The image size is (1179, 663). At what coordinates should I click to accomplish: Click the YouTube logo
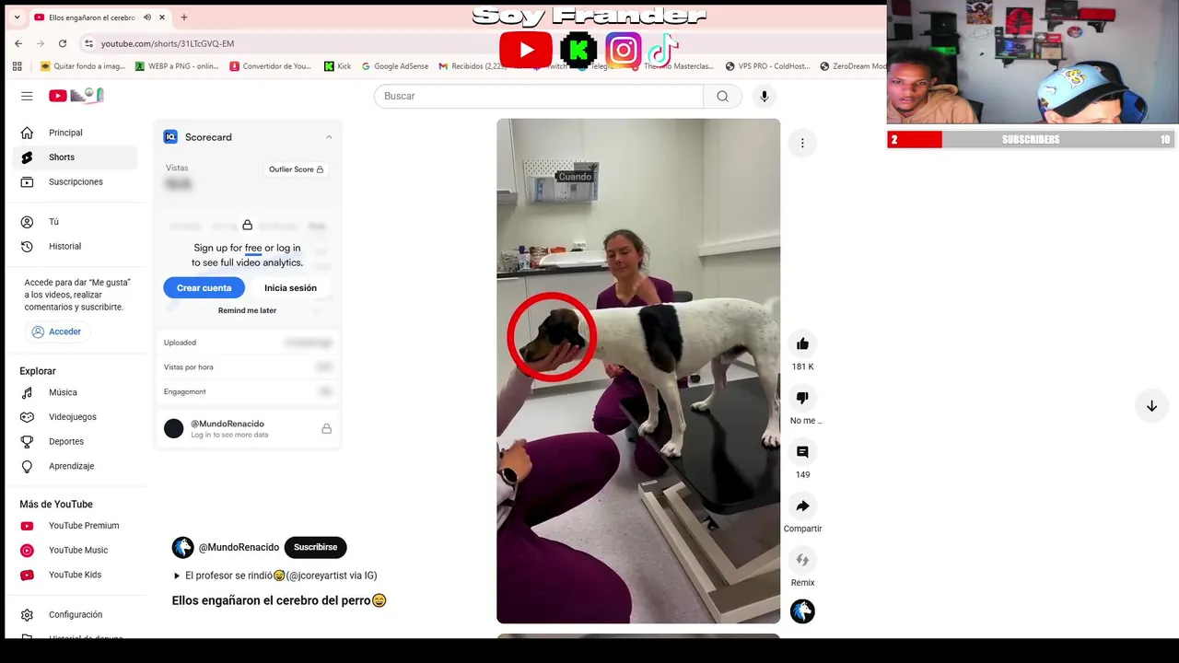pyautogui.click(x=76, y=96)
